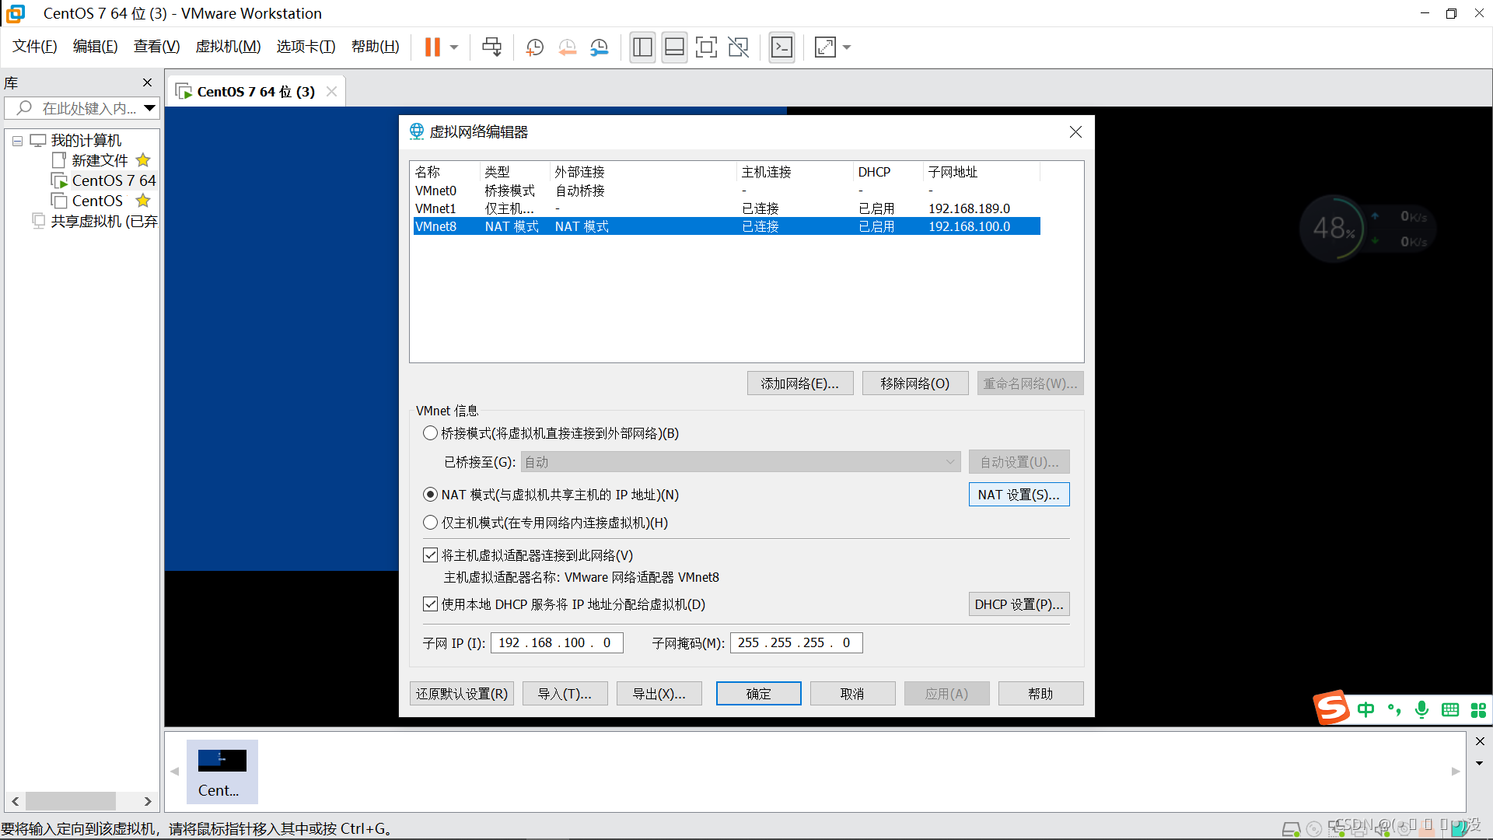Open the 虚拟机(M) menu
The image size is (1493, 840).
[228, 47]
